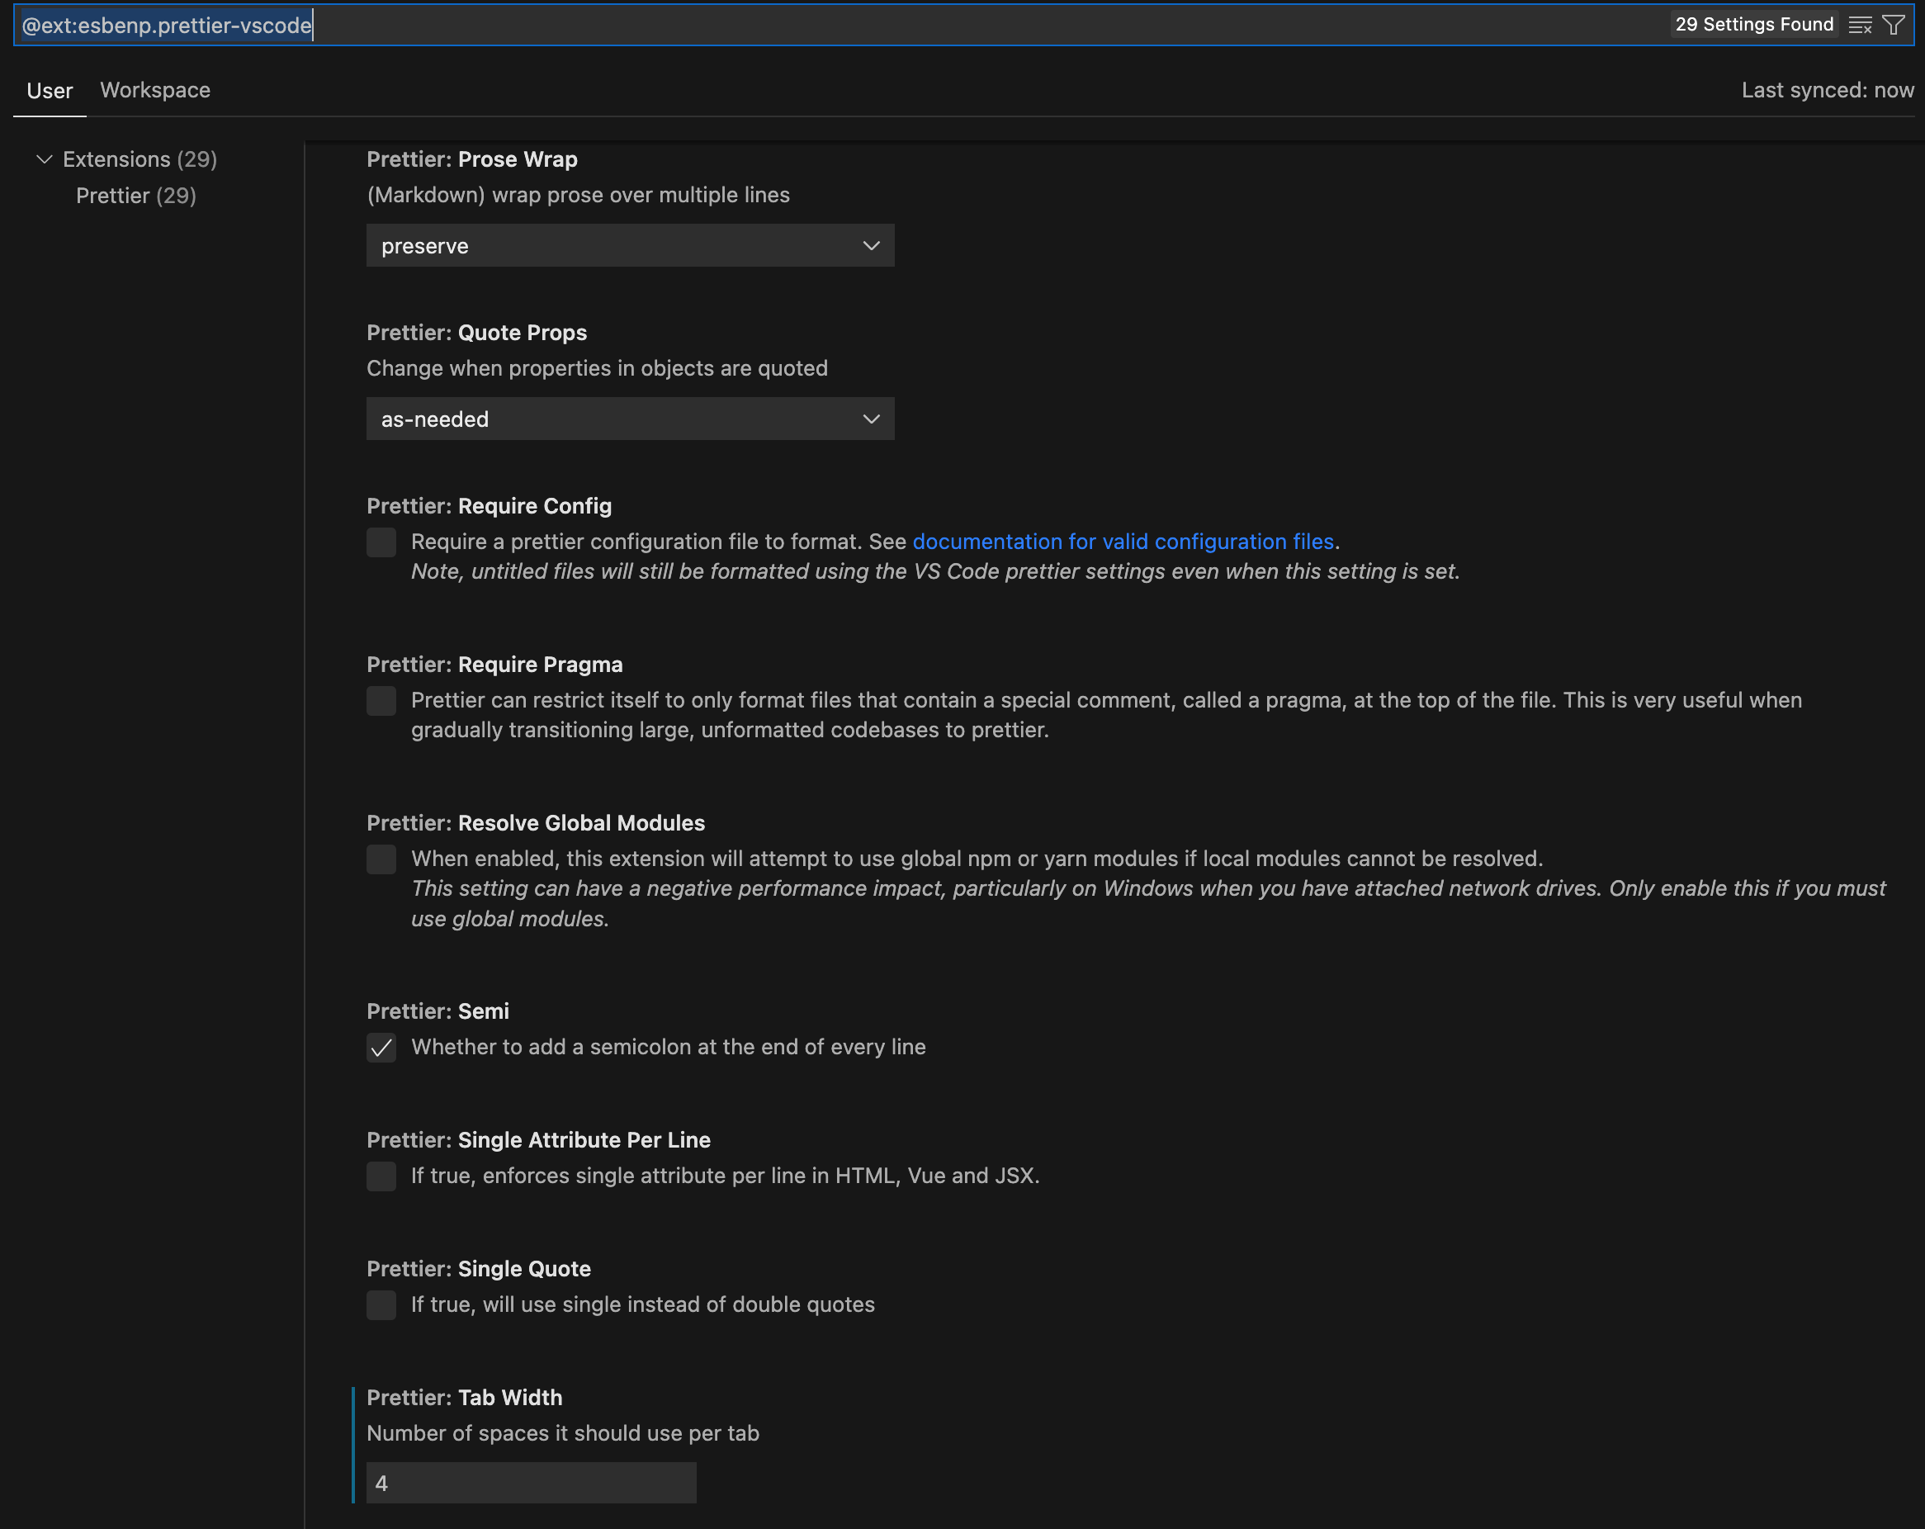Viewport: 1925px width, 1529px height.
Task: Select Prettier (29) in settings tree
Action: pos(135,196)
